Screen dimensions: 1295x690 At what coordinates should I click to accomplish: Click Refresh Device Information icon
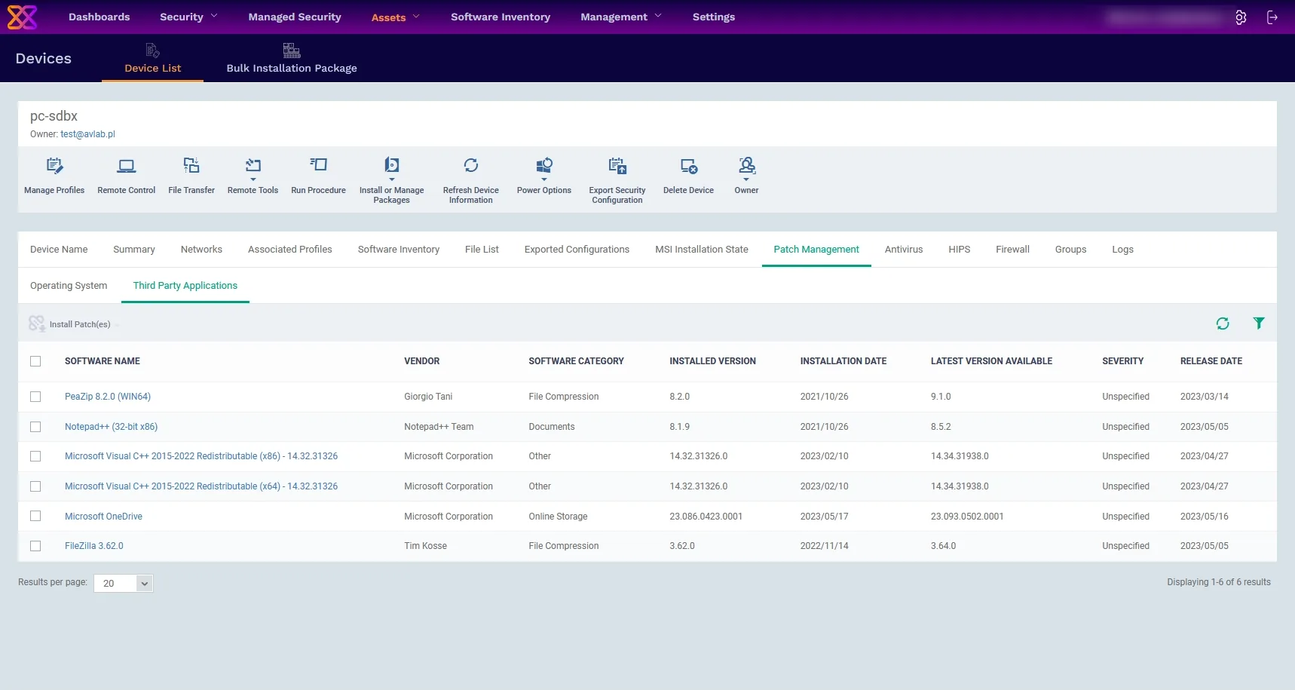click(x=471, y=165)
